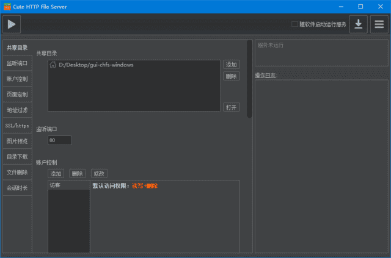Screen dimensions: 391x258
Task: Click 删除 button beside shared directory list
Action: point(231,76)
